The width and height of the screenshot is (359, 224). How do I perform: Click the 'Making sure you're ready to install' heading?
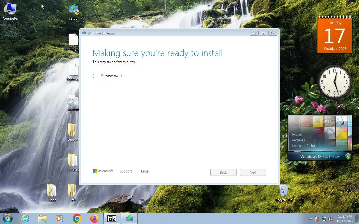(157, 53)
